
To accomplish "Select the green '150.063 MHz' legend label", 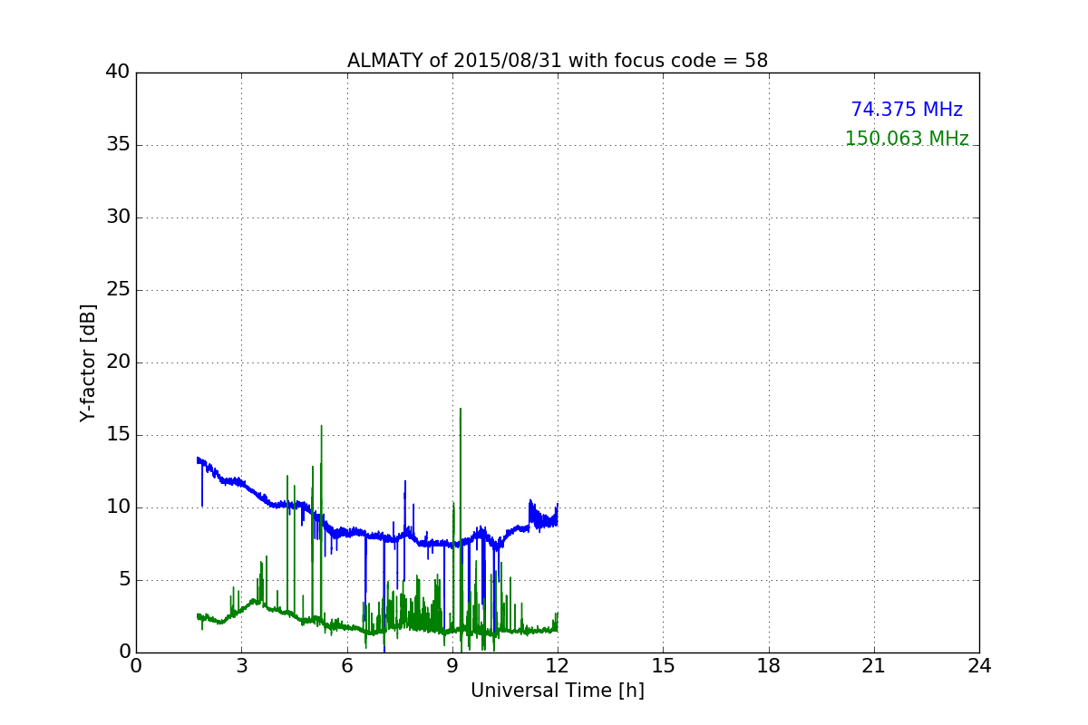I will coord(907,139).
